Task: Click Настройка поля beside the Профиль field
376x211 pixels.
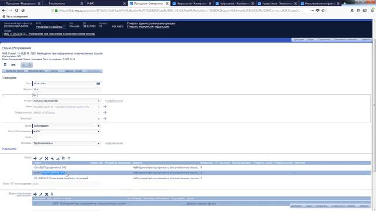Action: click(x=113, y=144)
